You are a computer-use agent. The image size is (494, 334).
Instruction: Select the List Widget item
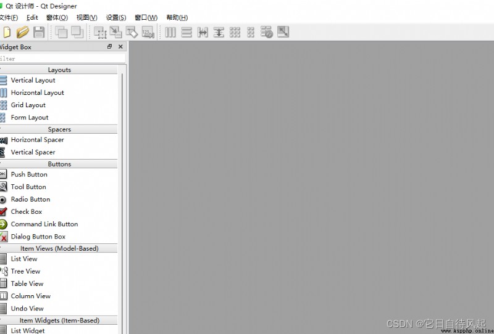[59, 330]
